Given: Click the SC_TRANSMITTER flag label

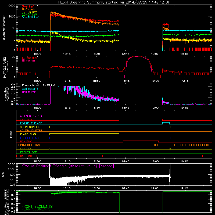Looking at the screenshot, I should (31, 131).
